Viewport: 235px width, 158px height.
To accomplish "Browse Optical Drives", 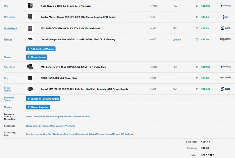I will 112,134.
